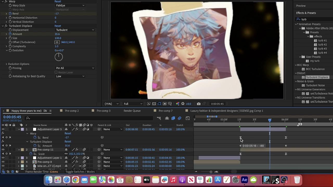Toggle the Pinning stopwatch
The image size is (333, 187).
[x=10, y=68]
